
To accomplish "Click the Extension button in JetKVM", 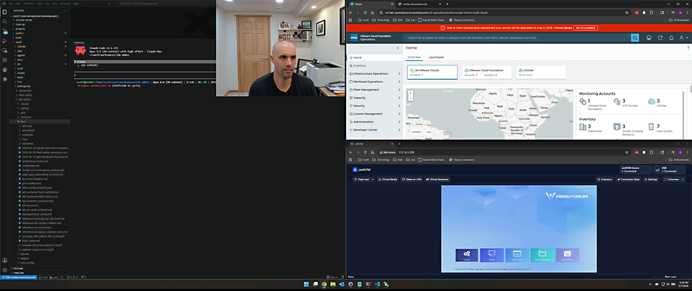I will 605,180.
